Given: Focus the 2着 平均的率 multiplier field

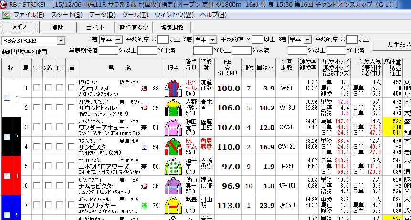Looking at the screenshot, I should (257, 40).
